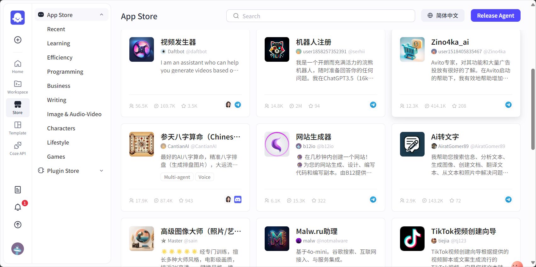Open 机器人注册 raccoon bot icon
Image resolution: width=536 pixels, height=267 pixels.
277,49
